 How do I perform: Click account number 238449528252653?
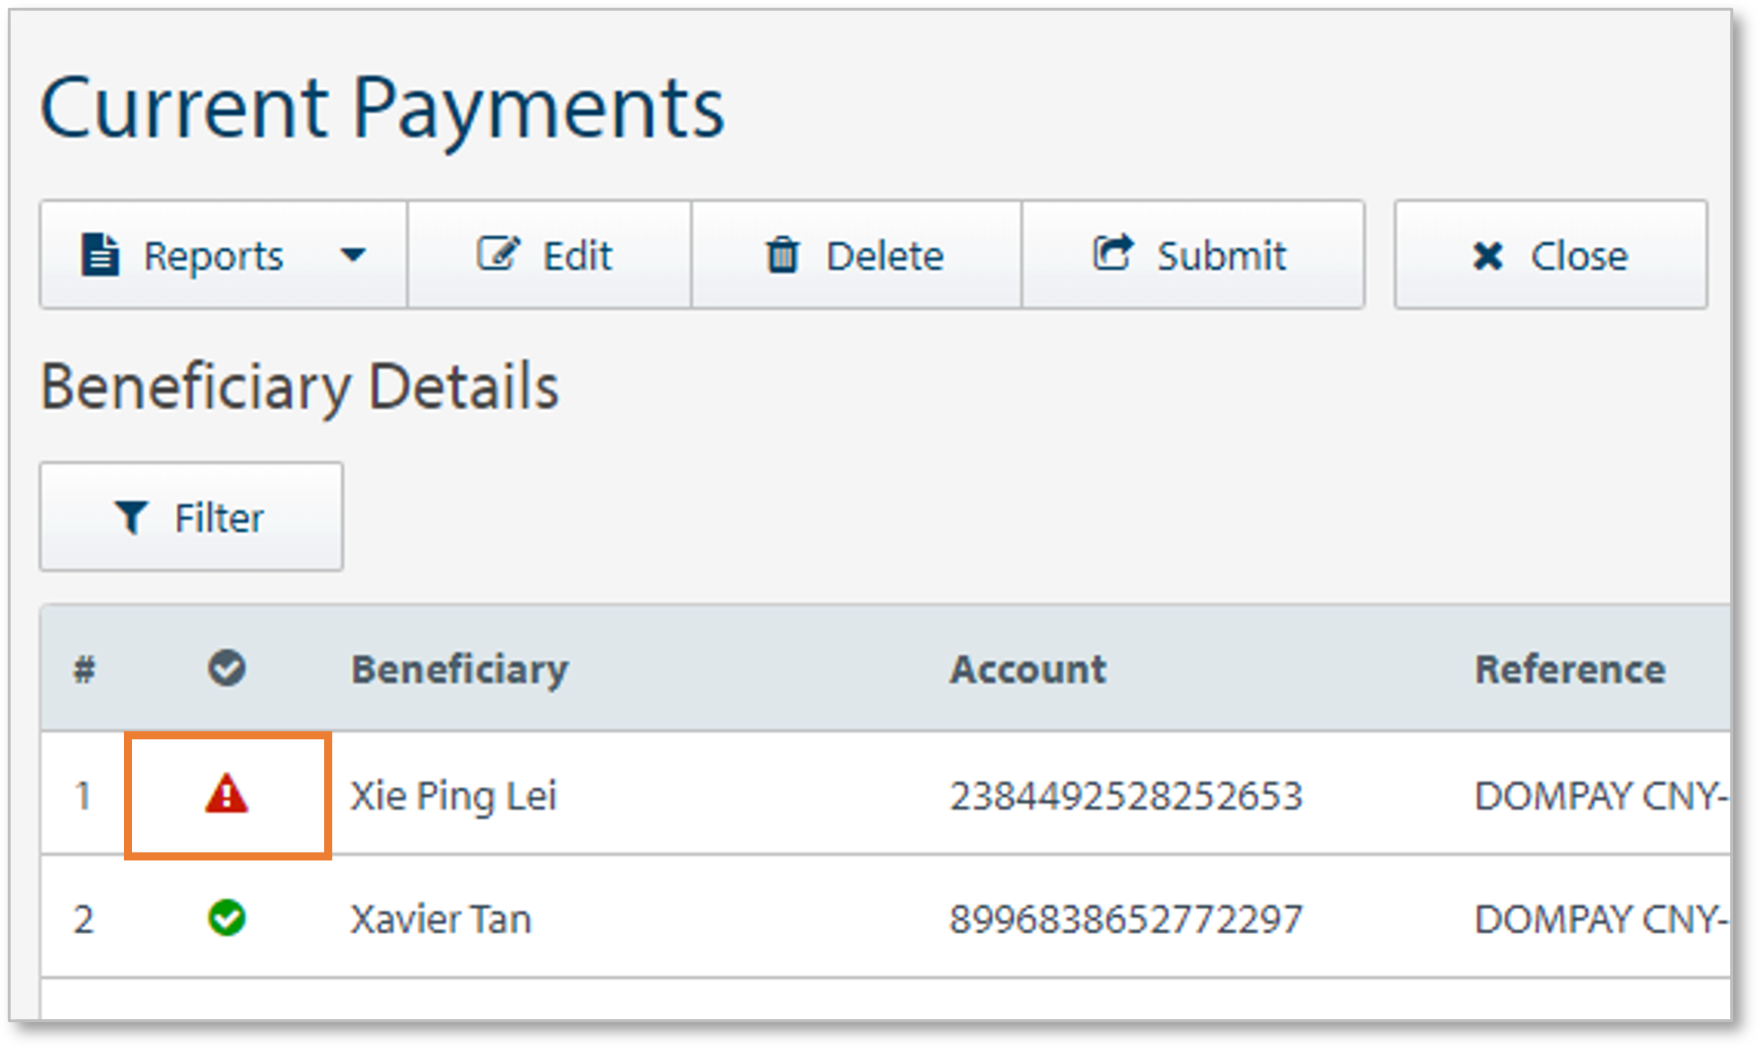pos(1127,795)
